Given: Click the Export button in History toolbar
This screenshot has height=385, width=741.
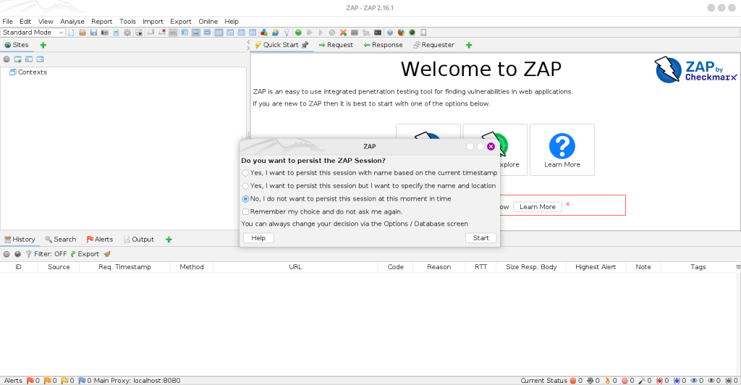Looking at the screenshot, I should (x=85, y=254).
